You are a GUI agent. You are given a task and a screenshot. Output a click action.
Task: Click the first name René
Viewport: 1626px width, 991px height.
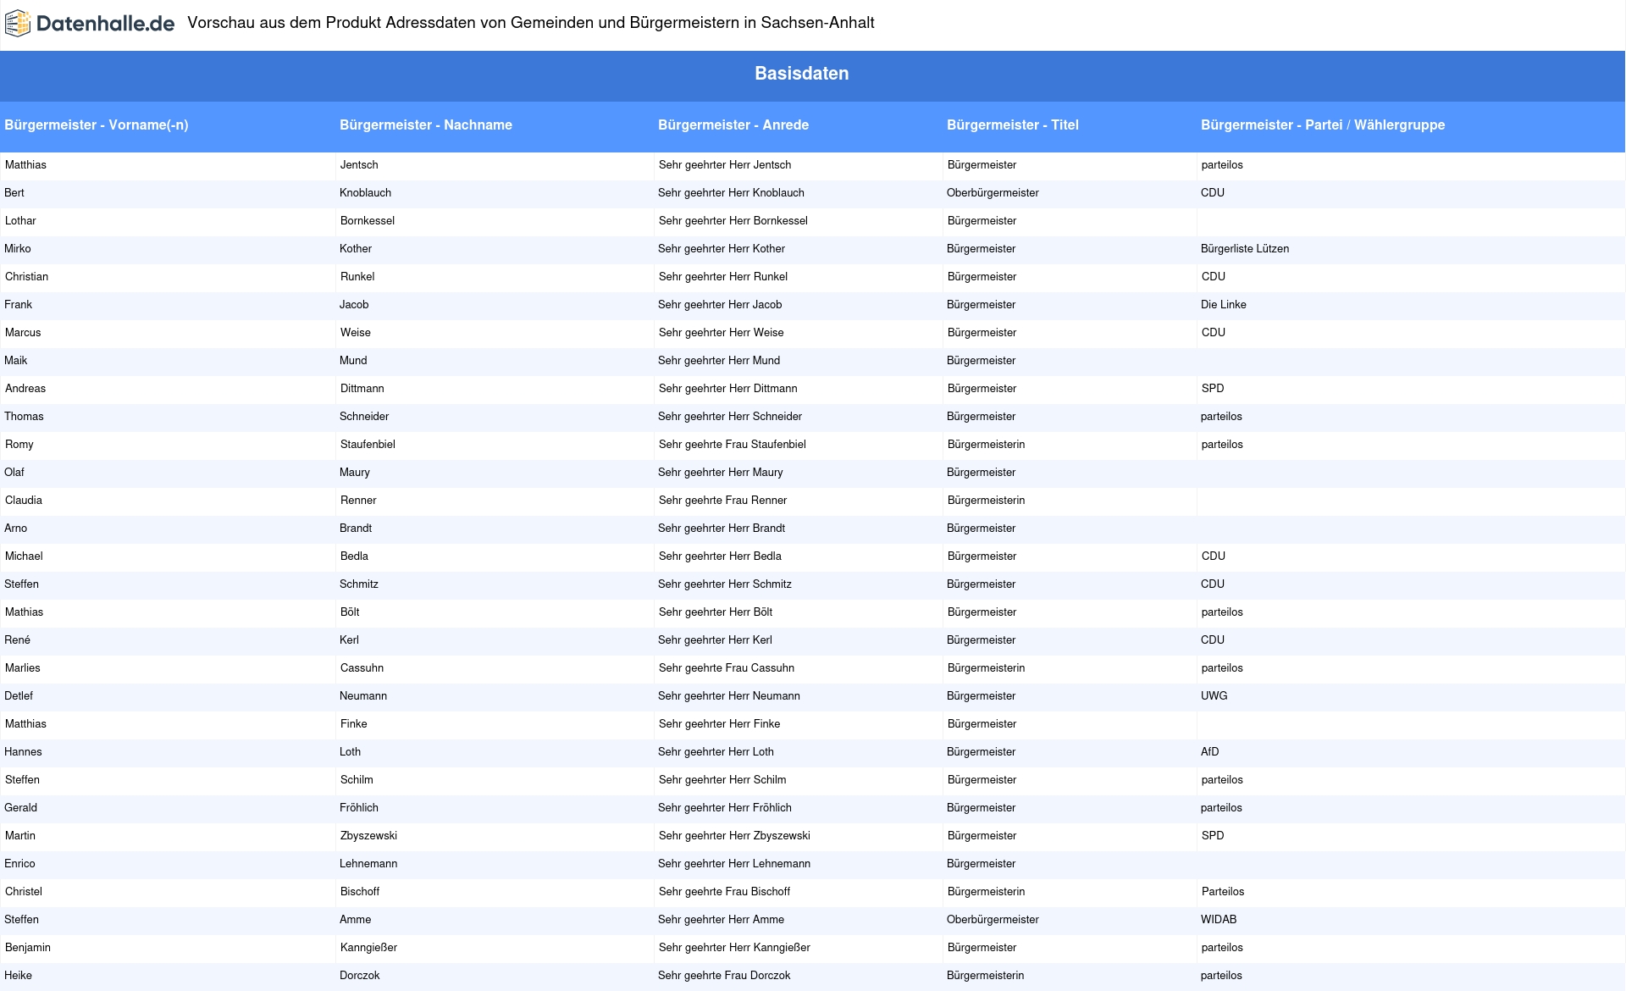click(x=17, y=639)
